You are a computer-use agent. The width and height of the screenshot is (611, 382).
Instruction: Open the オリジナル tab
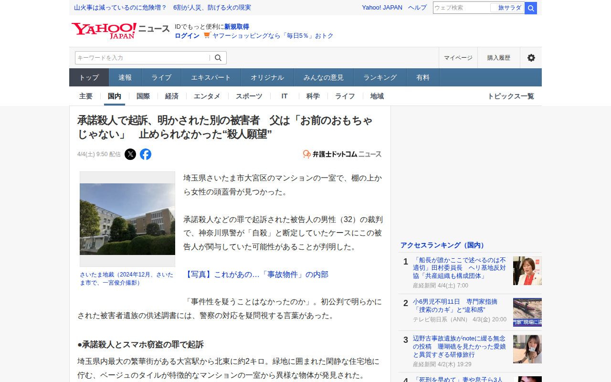point(267,77)
